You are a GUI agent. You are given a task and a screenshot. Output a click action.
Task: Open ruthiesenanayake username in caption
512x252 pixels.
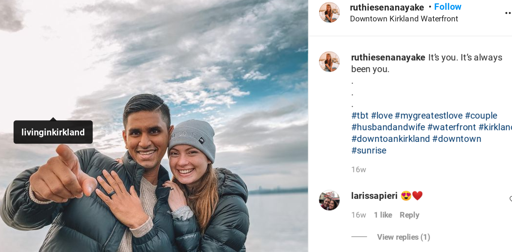[388, 57]
